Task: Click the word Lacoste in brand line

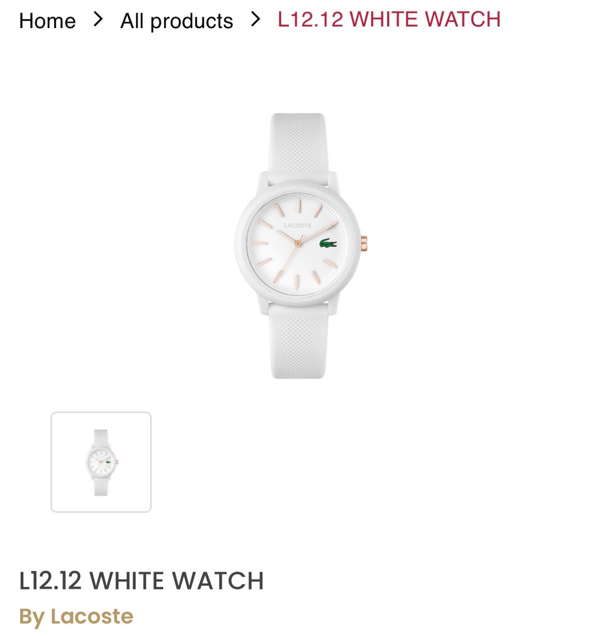Action: [x=92, y=616]
